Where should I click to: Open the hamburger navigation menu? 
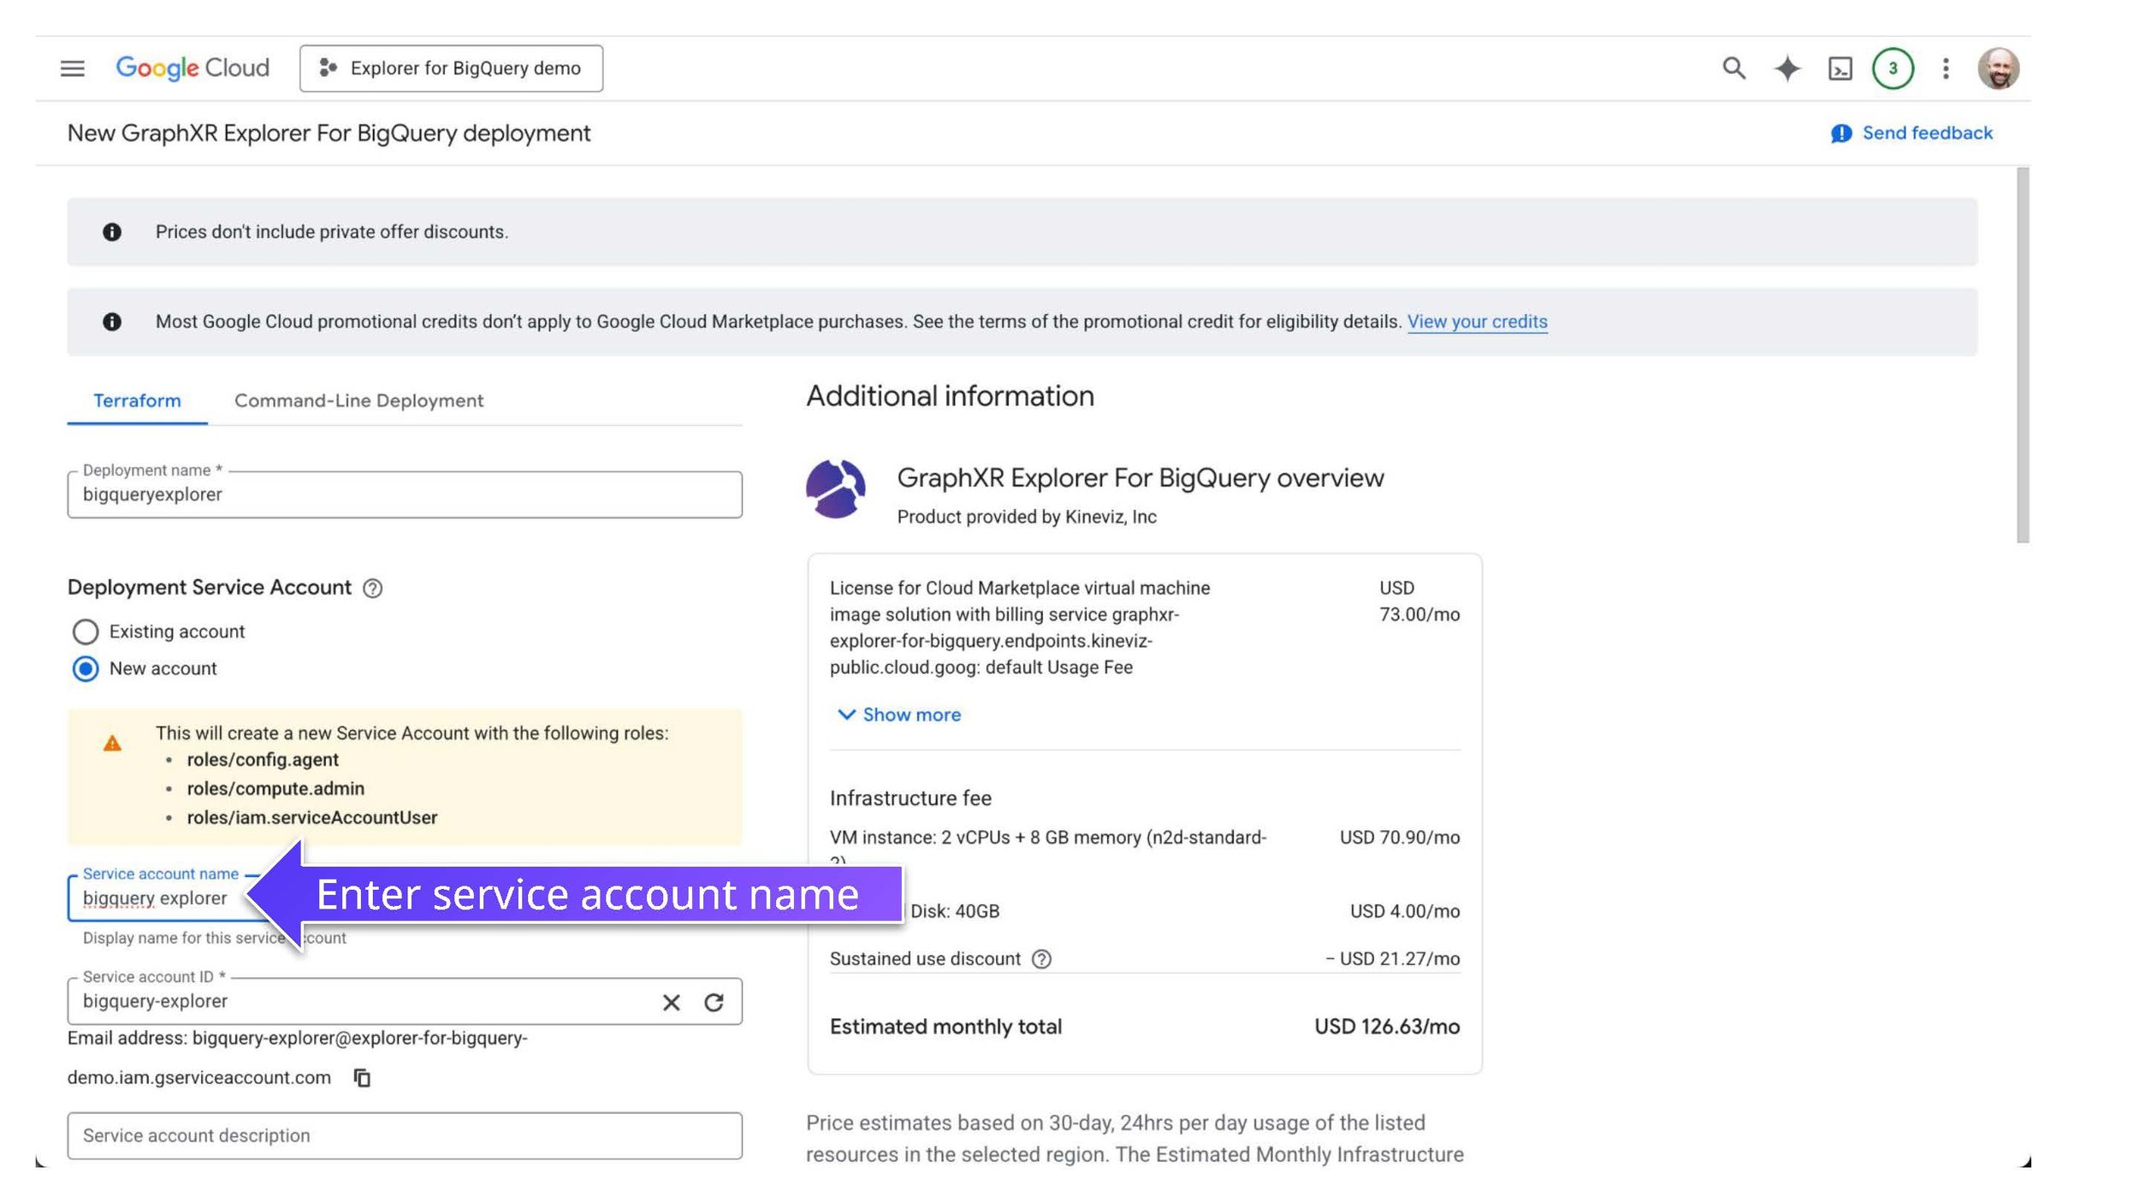coord(73,68)
